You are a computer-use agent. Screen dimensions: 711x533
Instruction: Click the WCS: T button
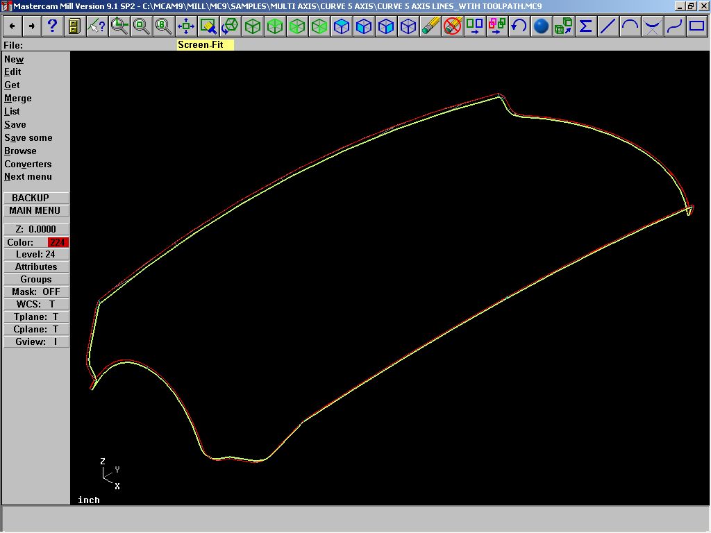pyautogui.click(x=36, y=305)
